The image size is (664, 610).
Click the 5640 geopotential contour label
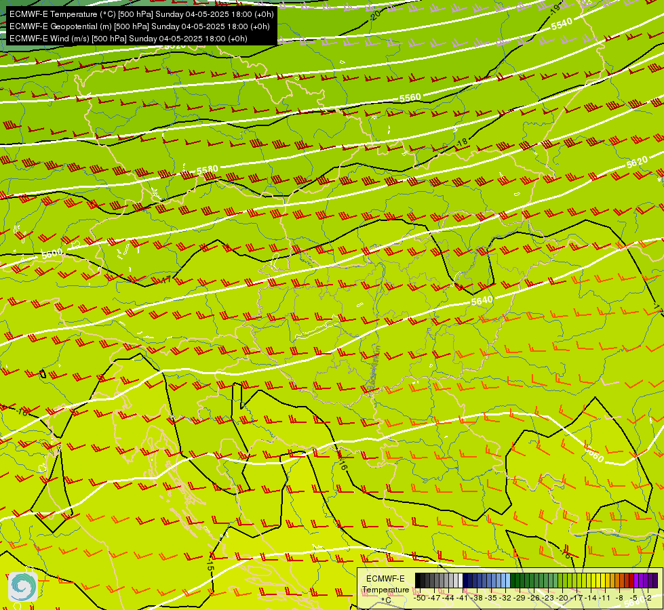click(482, 301)
